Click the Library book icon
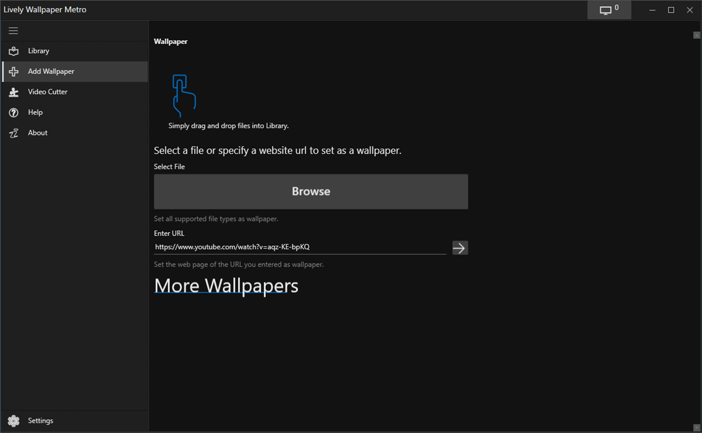The width and height of the screenshot is (702, 433). (13, 51)
